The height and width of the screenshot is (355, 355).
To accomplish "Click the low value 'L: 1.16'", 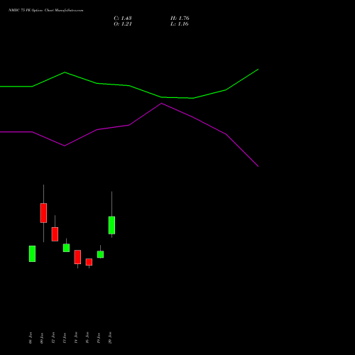I will click(x=180, y=24).
